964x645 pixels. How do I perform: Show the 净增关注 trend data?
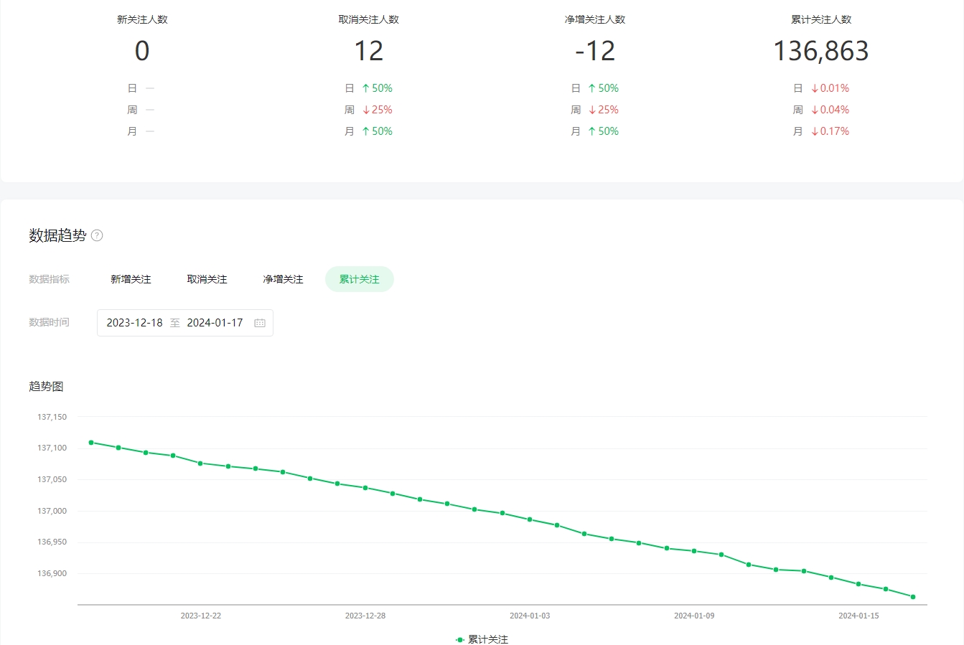click(283, 279)
